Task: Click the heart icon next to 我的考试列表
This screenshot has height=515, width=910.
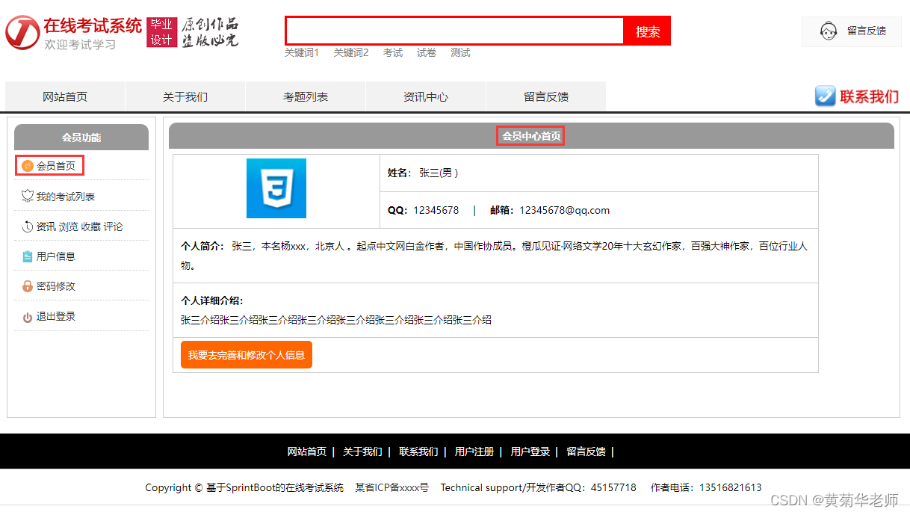Action: point(28,197)
